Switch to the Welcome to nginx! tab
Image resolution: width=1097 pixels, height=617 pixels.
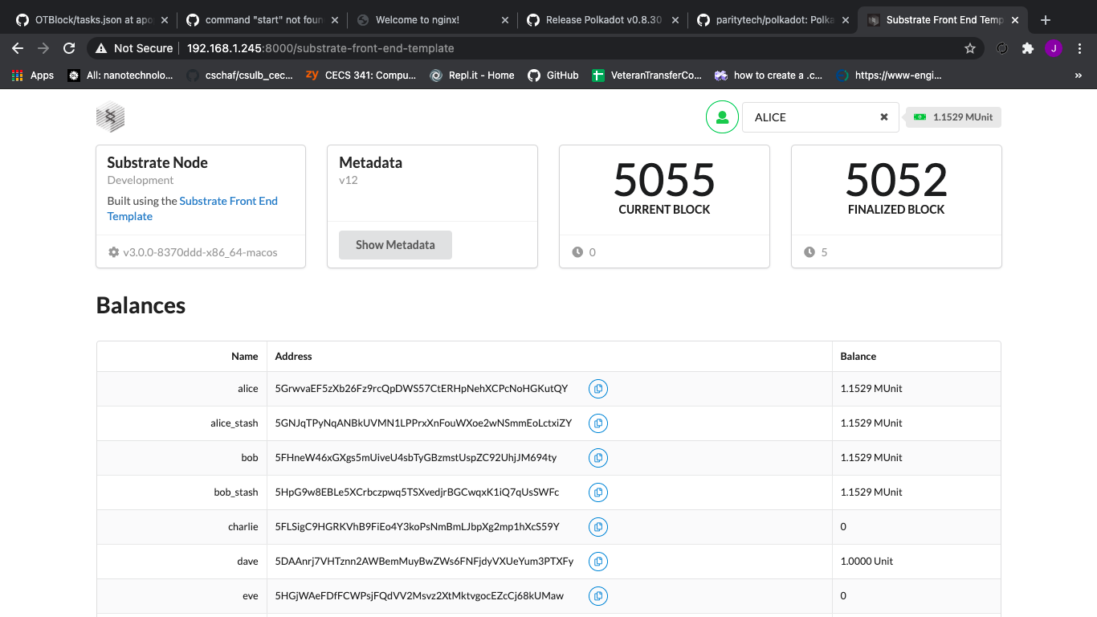coord(432,20)
